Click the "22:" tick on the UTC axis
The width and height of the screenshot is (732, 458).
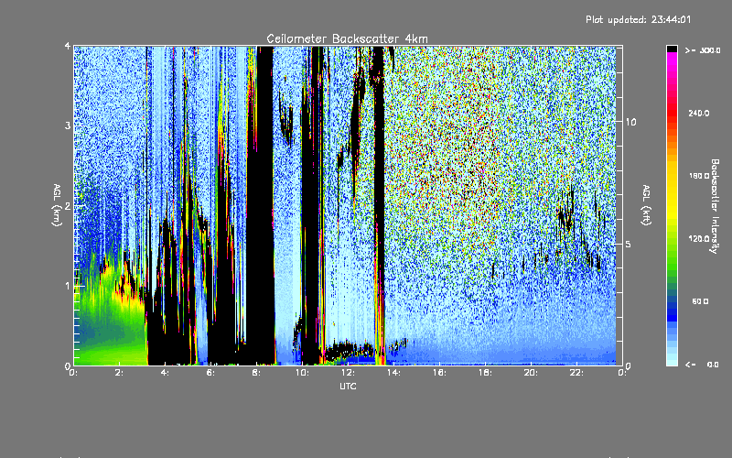[576, 373]
